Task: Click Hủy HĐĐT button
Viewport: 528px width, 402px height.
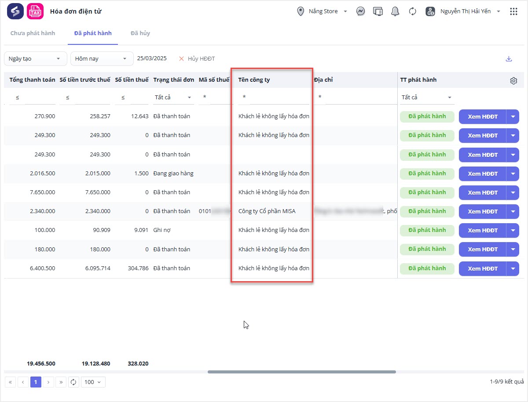Action: 197,59
